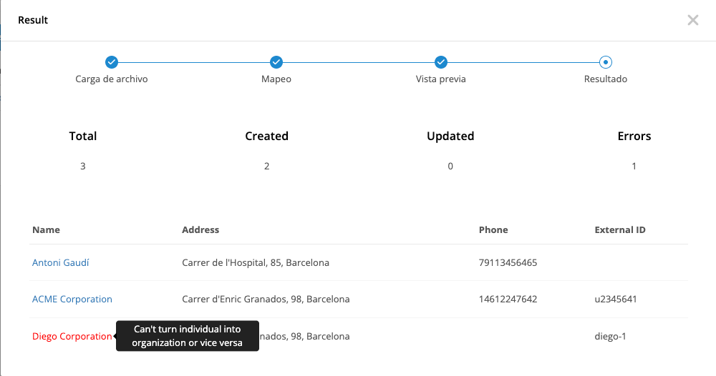Click address Carrer de l'Hospital, 85, Barcelona
The height and width of the screenshot is (376, 716).
point(256,262)
